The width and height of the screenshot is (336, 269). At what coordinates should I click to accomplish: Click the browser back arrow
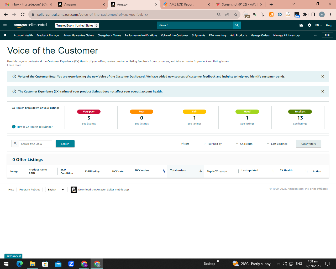coord(6,14)
